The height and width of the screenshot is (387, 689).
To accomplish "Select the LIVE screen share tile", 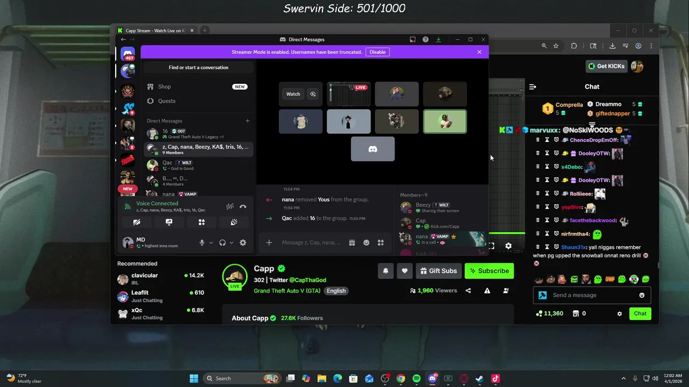I will (x=349, y=94).
